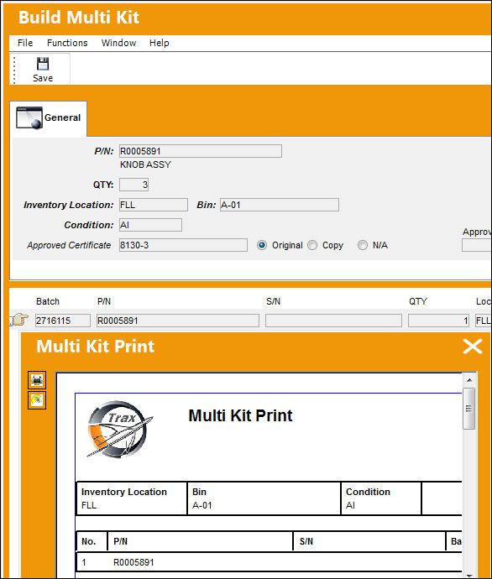The height and width of the screenshot is (579, 492).
Task: Click the P/N field with R0005891 in General
Action: pyautogui.click(x=201, y=151)
